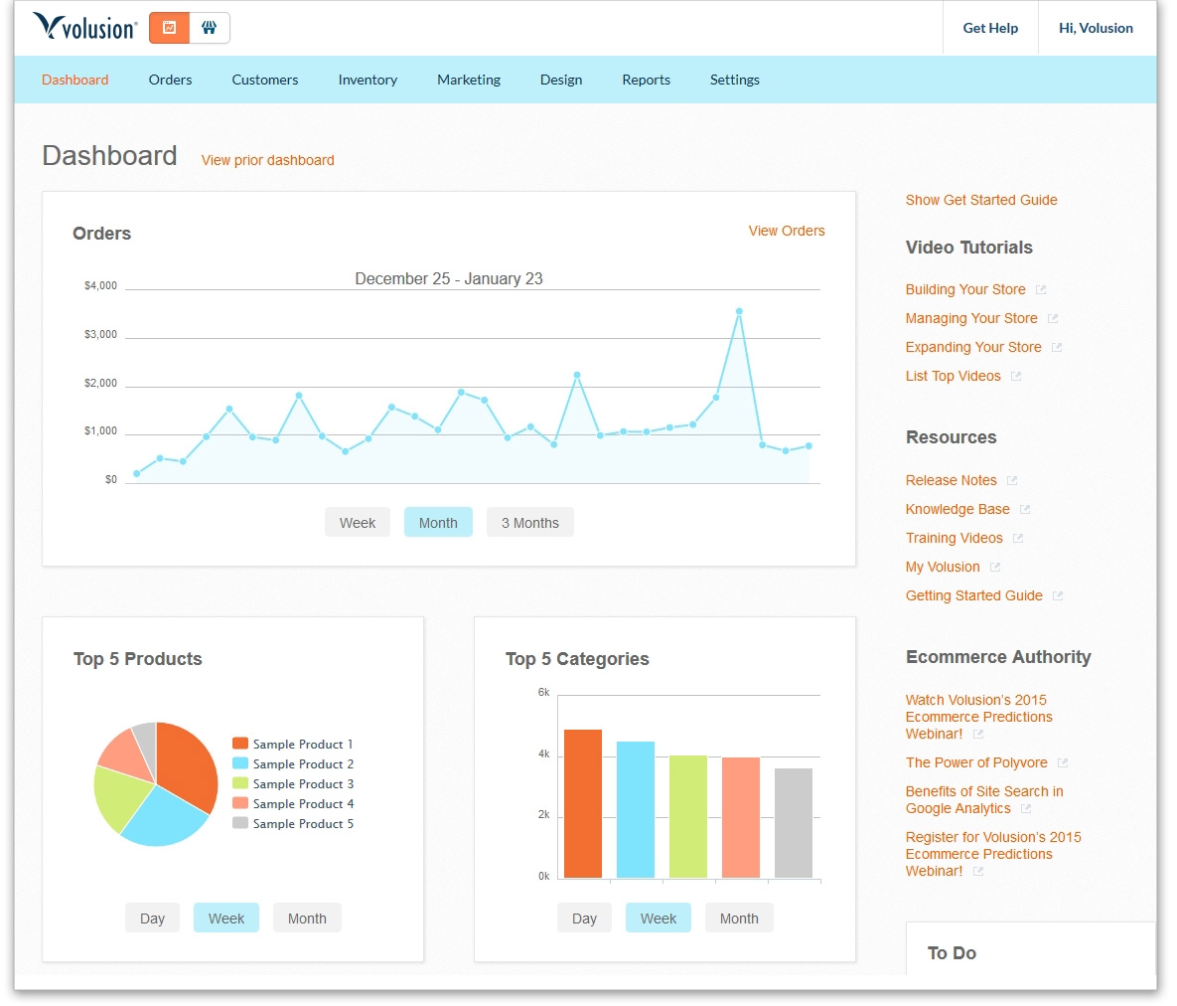
Task: Click Sample Product 1 orange legend swatch
Action: 240,744
